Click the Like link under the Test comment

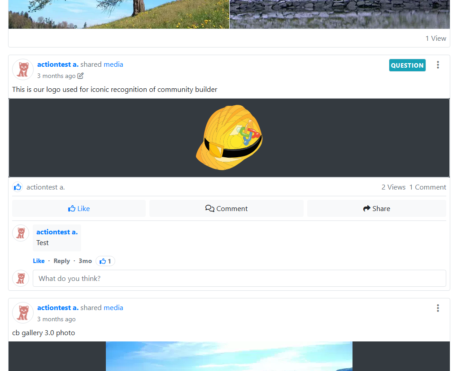click(39, 261)
